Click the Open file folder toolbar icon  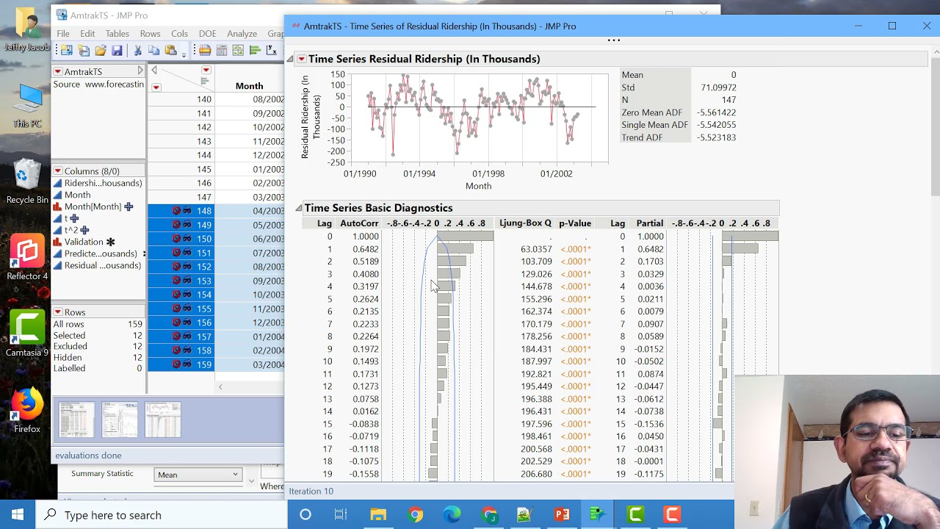click(101, 51)
